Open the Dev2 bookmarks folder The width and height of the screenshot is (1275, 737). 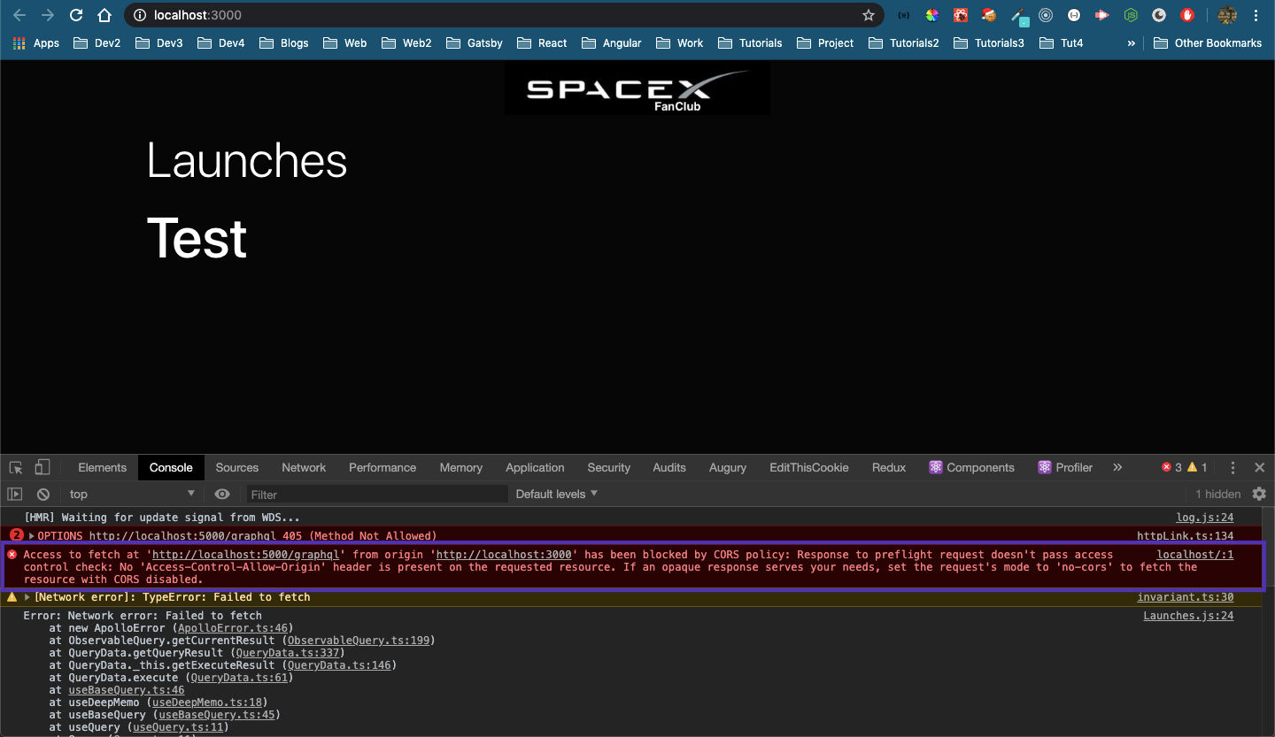(x=97, y=42)
